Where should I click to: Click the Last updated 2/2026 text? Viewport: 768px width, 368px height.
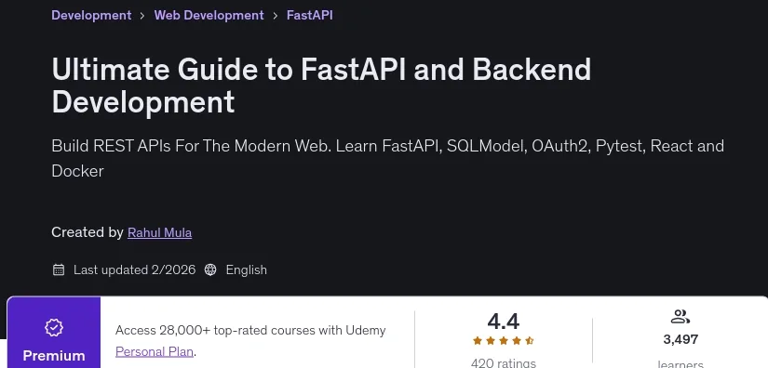coord(135,269)
